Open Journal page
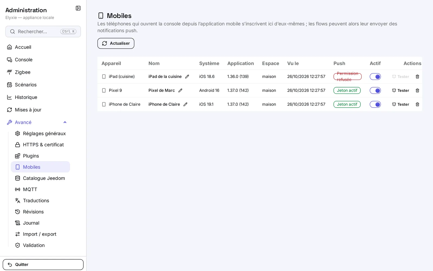The image size is (433, 271). (x=40, y=223)
